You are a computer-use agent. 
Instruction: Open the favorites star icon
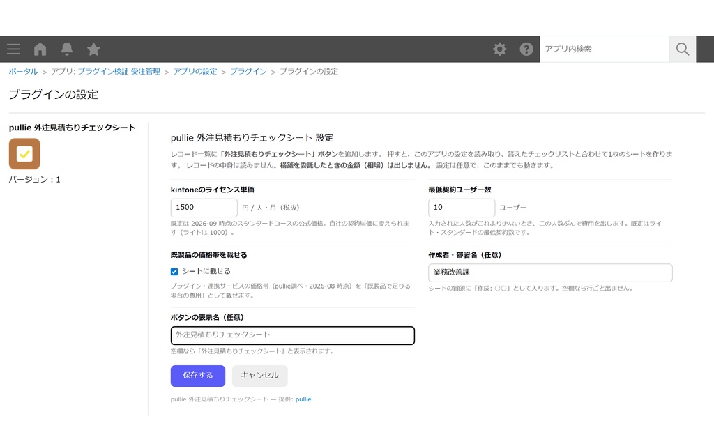[x=94, y=49]
